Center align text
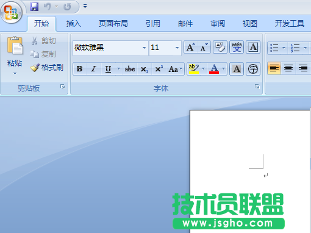Image resolution: width=311 pixels, height=233 pixels. pyautogui.click(x=288, y=68)
